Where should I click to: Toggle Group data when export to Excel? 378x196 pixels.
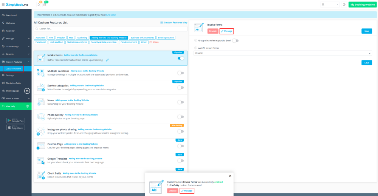pos(235,40)
